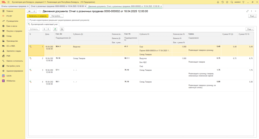Click the Счет Дт column header
259x139 pixels.
59,34
